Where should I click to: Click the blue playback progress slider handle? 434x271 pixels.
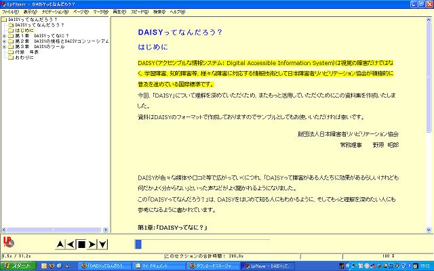coord(138,244)
